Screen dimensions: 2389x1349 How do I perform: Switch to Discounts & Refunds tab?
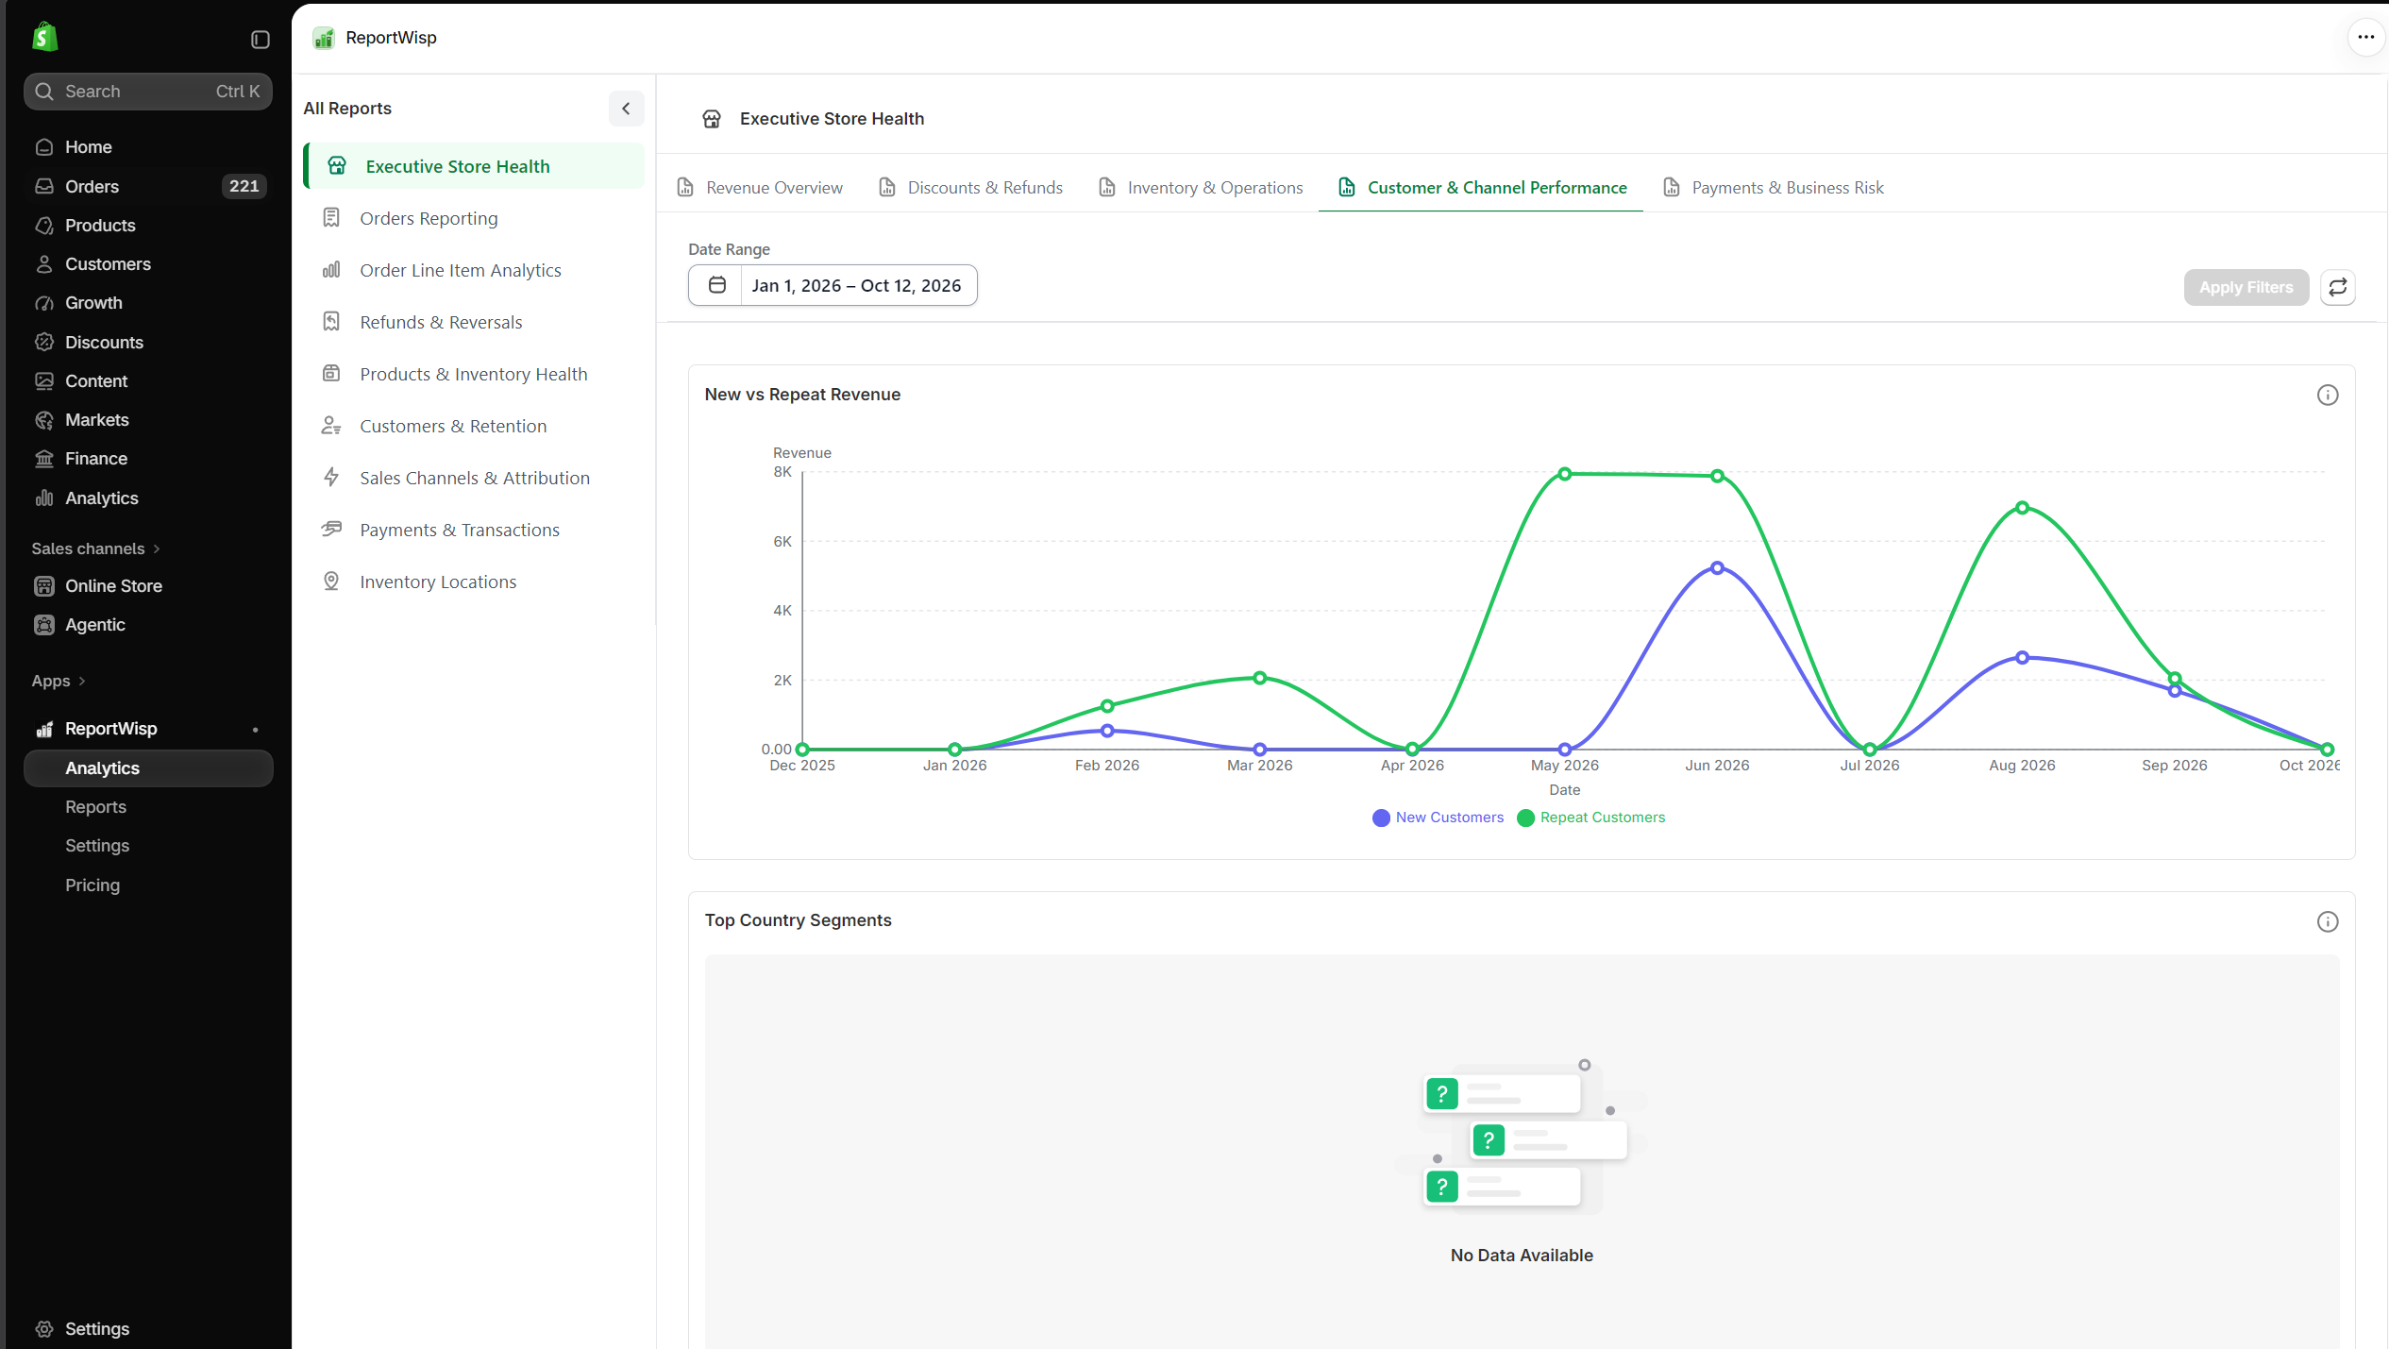tap(970, 188)
